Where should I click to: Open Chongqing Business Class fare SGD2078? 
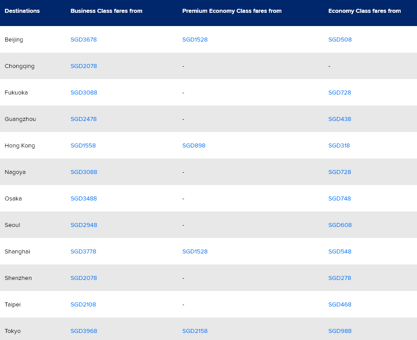(x=83, y=66)
